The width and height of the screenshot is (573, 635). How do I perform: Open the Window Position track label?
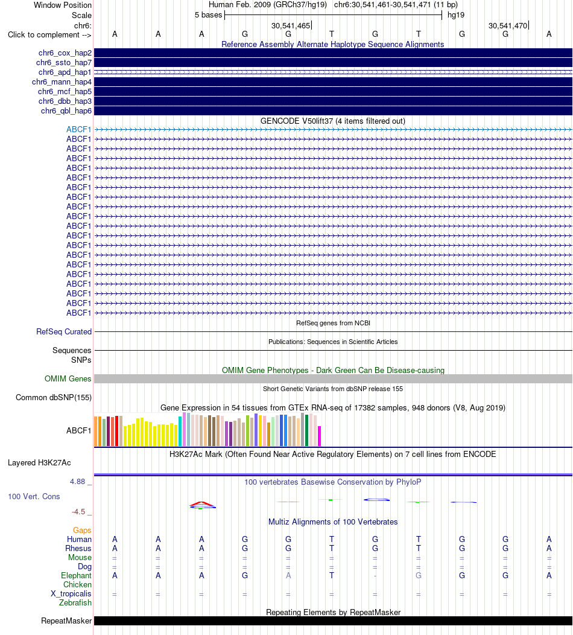coord(63,5)
